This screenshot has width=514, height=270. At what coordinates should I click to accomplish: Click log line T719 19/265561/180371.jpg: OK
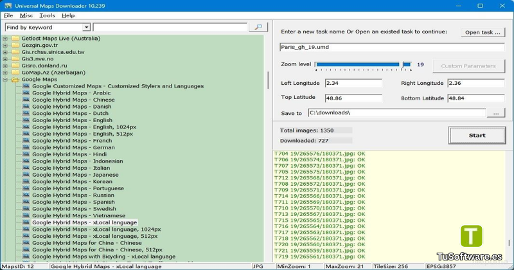319,256
